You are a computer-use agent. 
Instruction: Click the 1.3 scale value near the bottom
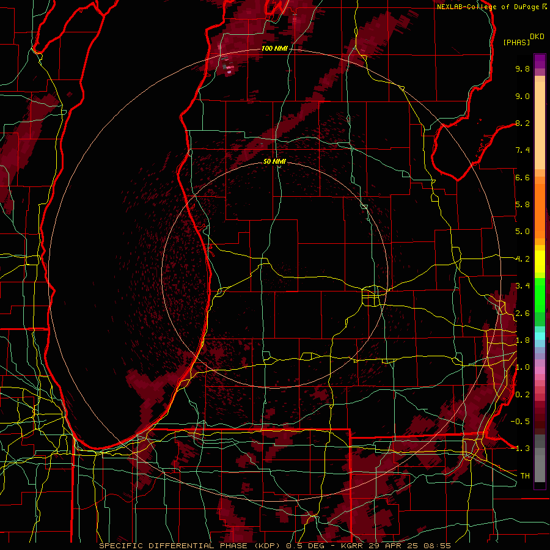[522, 449]
